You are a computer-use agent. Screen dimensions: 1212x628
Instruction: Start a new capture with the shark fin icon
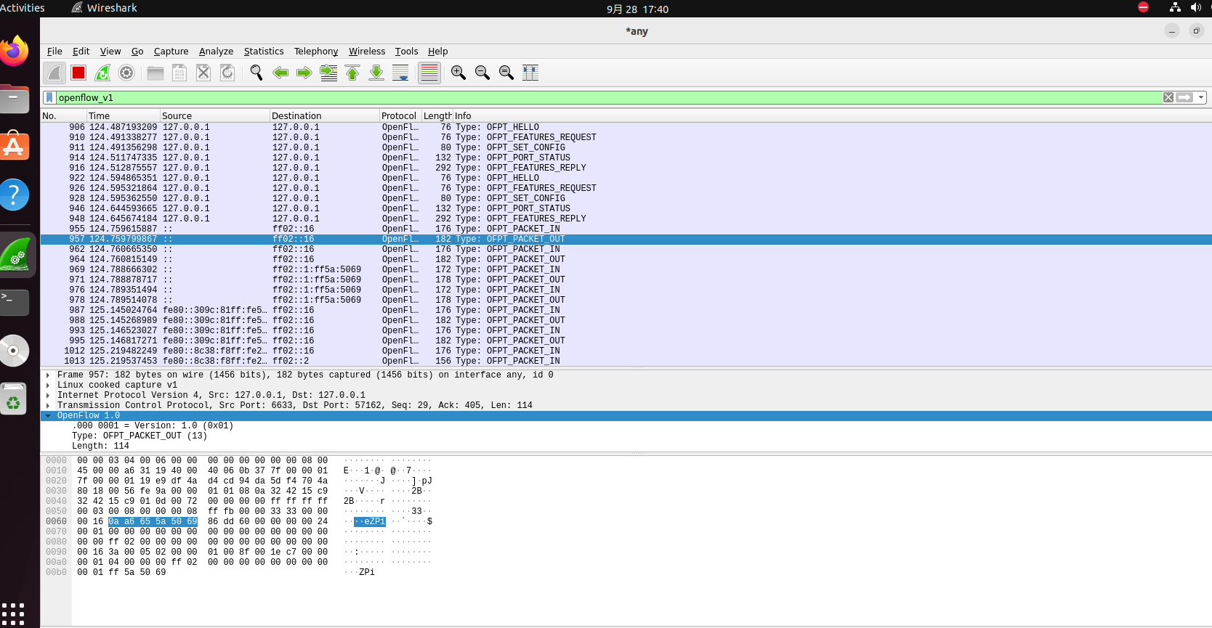[x=54, y=73]
